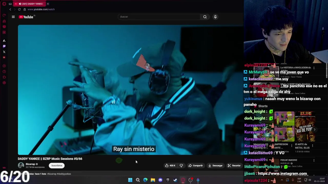Toggle the YouTube hamburger guide menu
328x184 pixels.
point(13,17)
